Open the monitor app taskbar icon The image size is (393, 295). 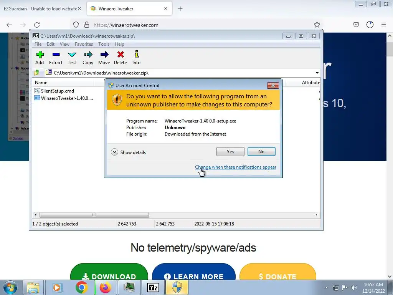[129, 287]
